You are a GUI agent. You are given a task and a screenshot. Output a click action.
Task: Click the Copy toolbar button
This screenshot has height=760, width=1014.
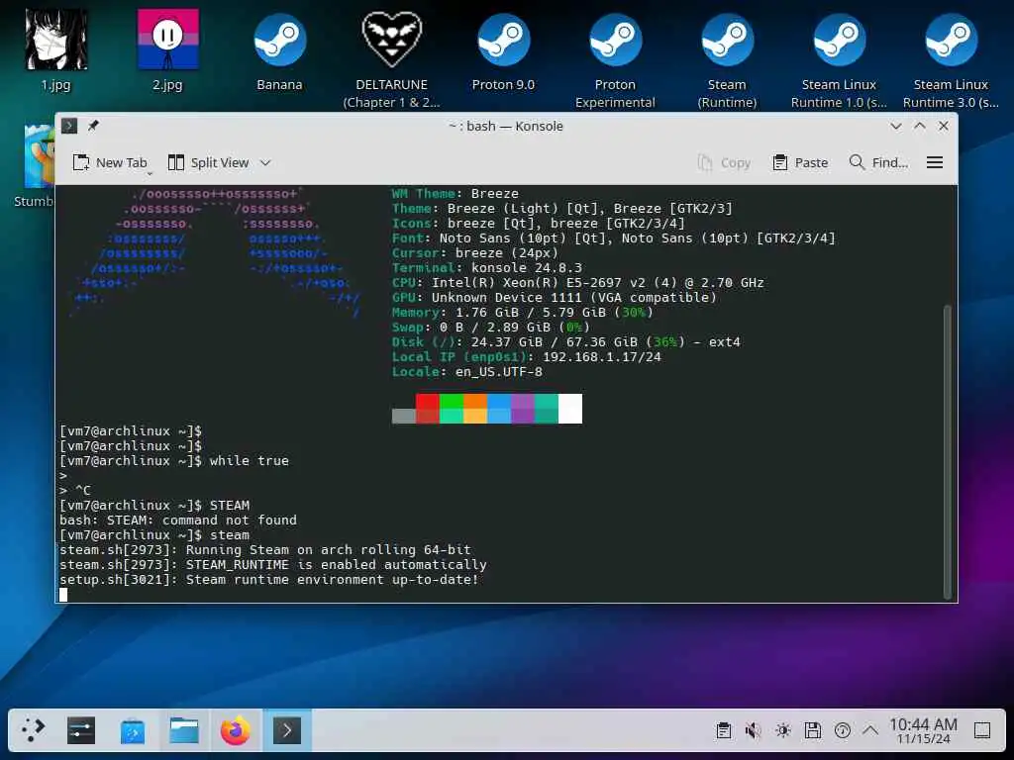click(724, 163)
